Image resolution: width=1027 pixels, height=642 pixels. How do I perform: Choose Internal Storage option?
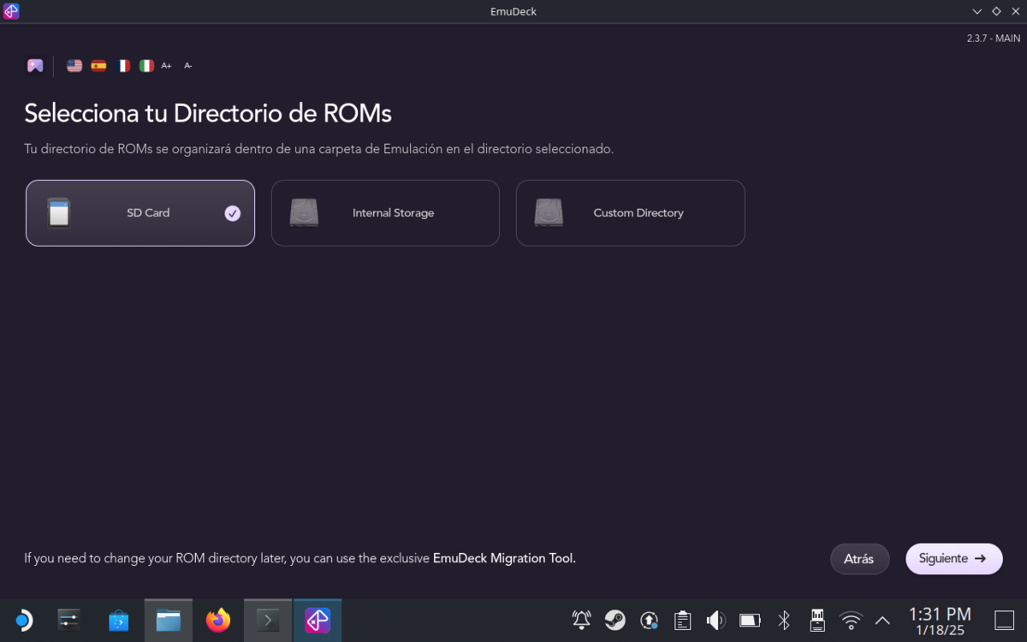[385, 213]
